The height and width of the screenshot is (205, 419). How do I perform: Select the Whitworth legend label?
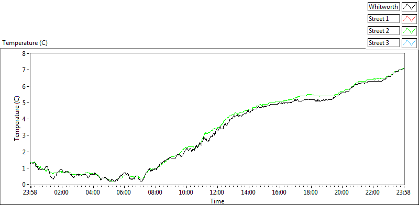(x=383, y=7)
